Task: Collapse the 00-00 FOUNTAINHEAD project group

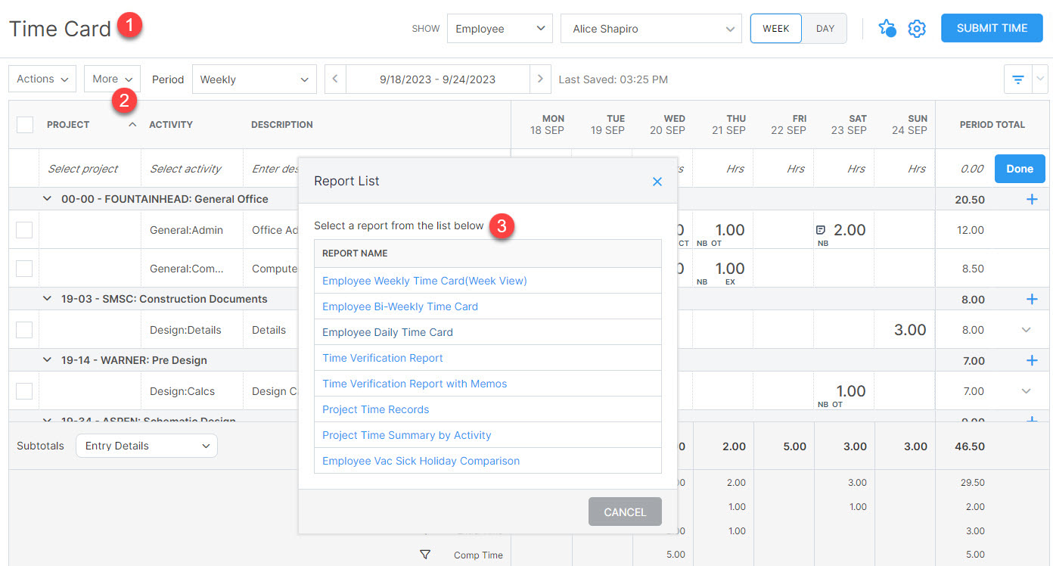Action: point(47,198)
